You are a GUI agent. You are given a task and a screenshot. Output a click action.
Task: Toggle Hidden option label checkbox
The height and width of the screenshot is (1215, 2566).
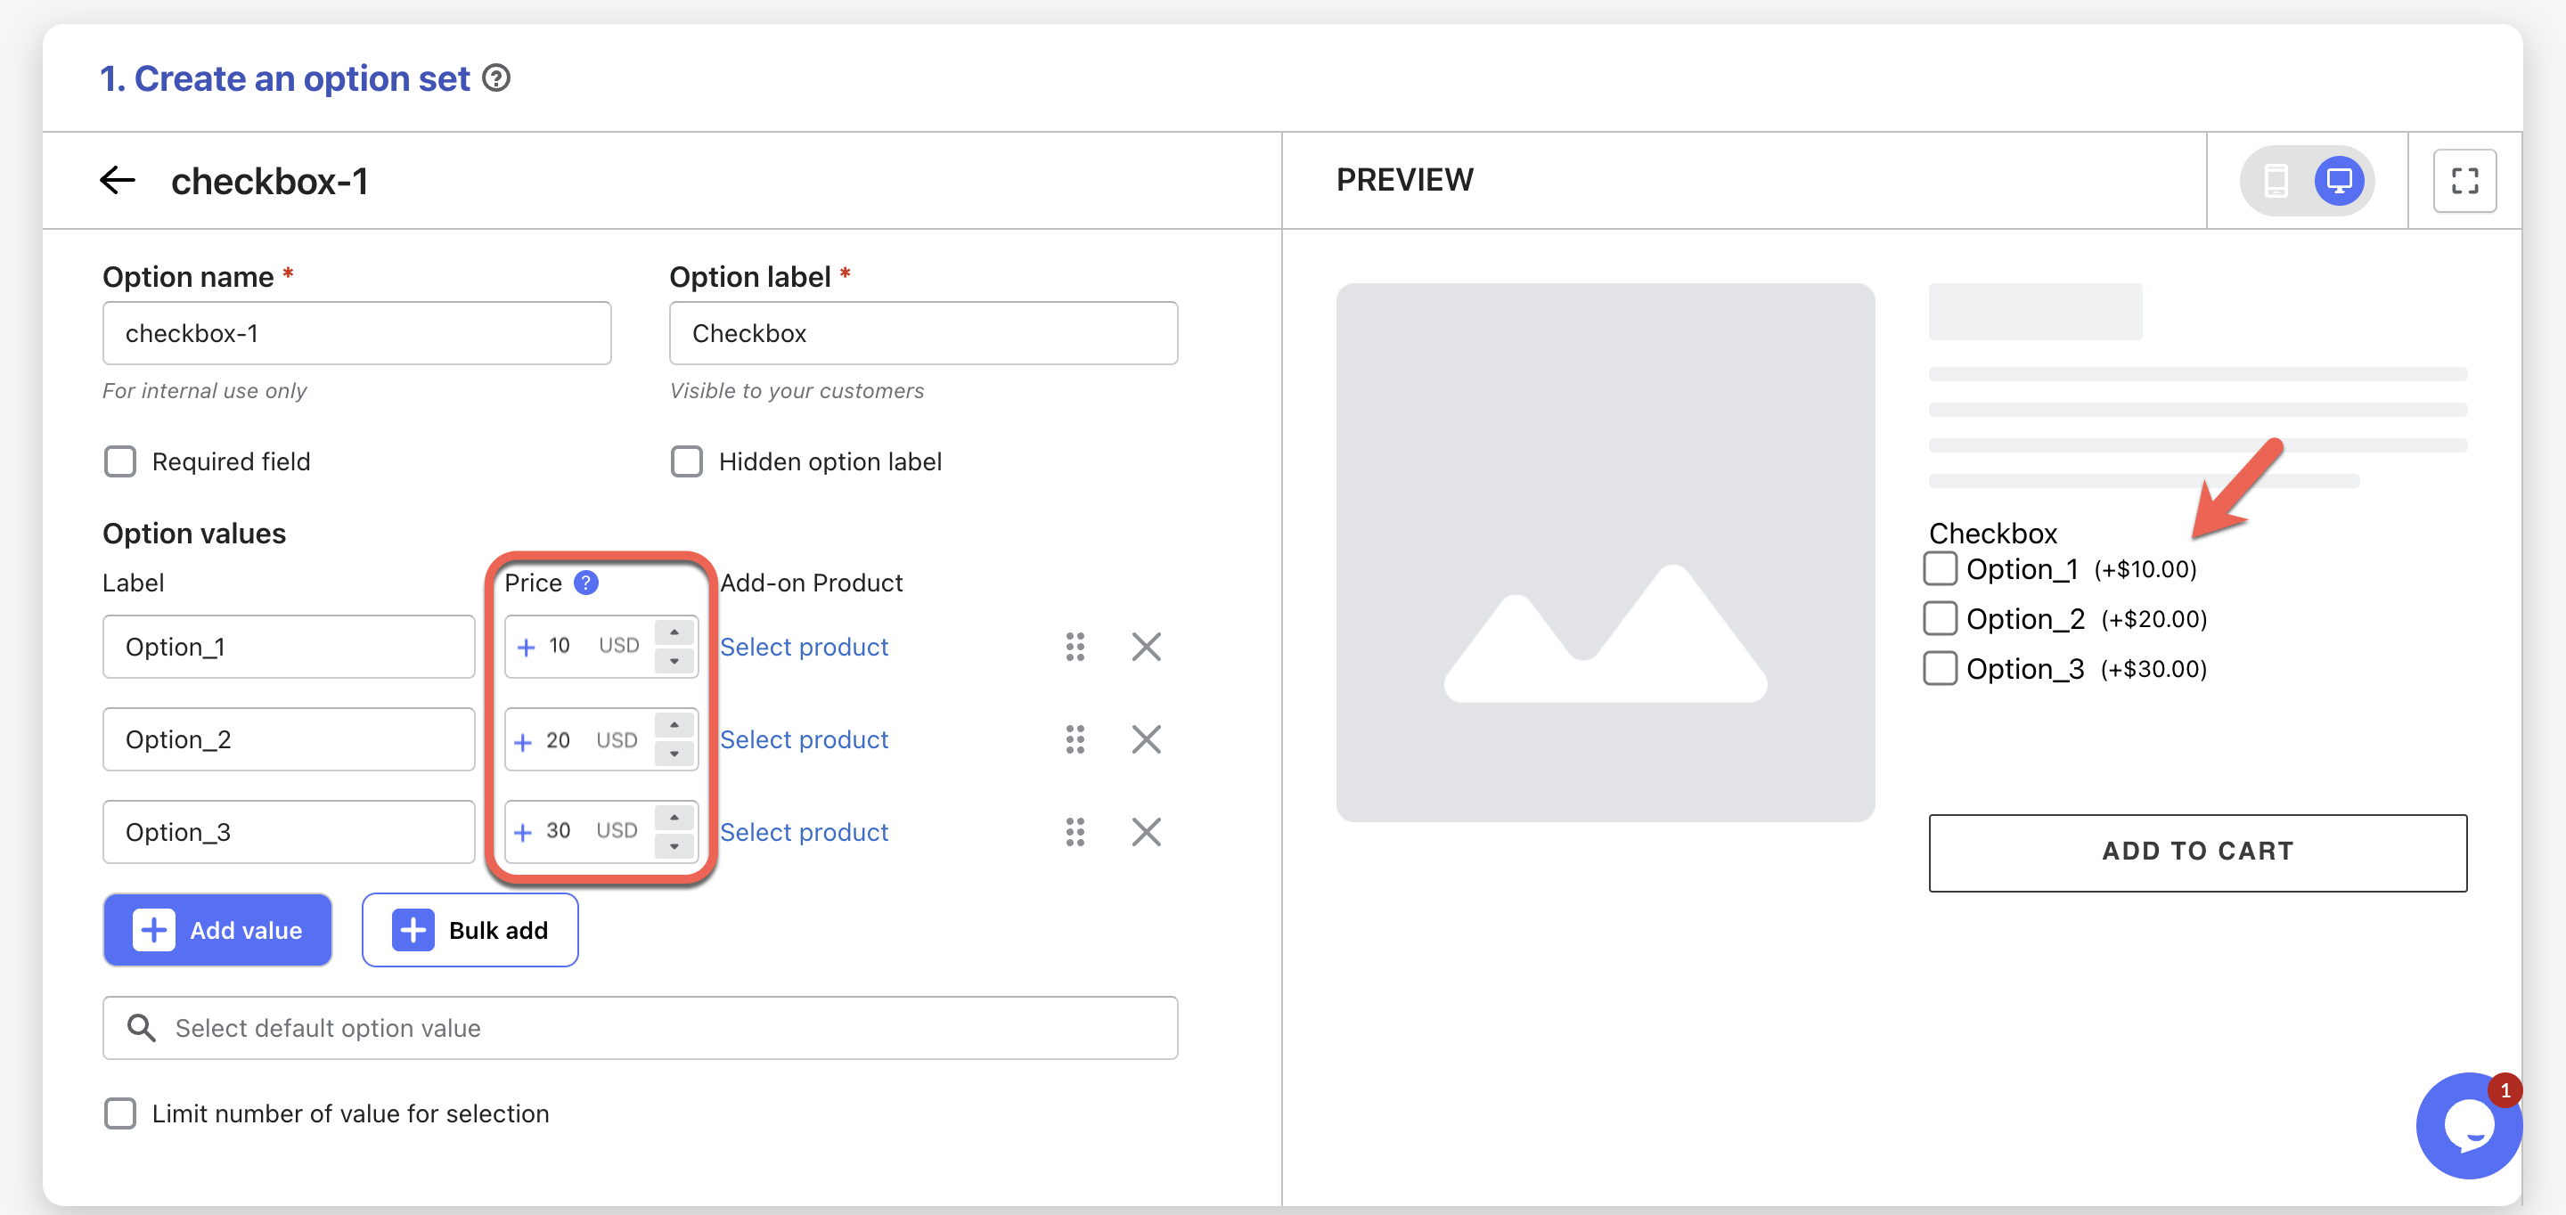click(x=686, y=461)
